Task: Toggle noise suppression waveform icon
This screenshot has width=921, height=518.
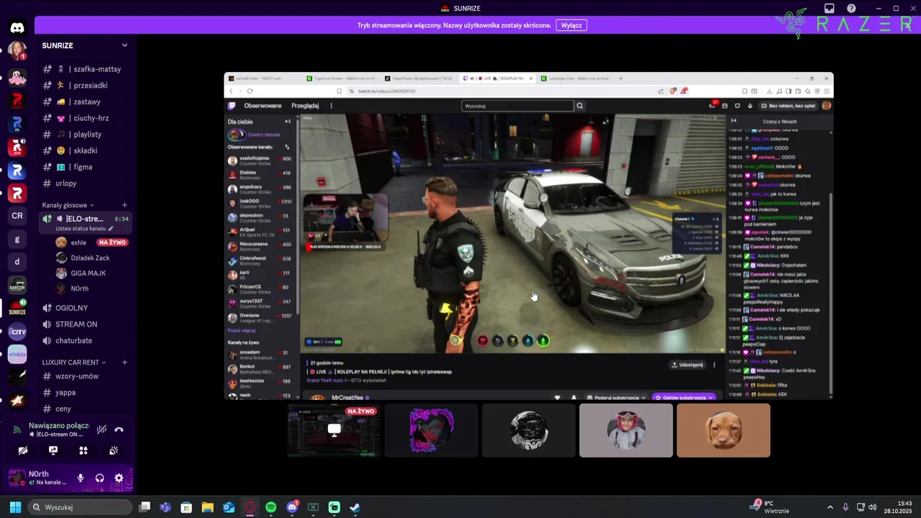Action: tap(101, 430)
